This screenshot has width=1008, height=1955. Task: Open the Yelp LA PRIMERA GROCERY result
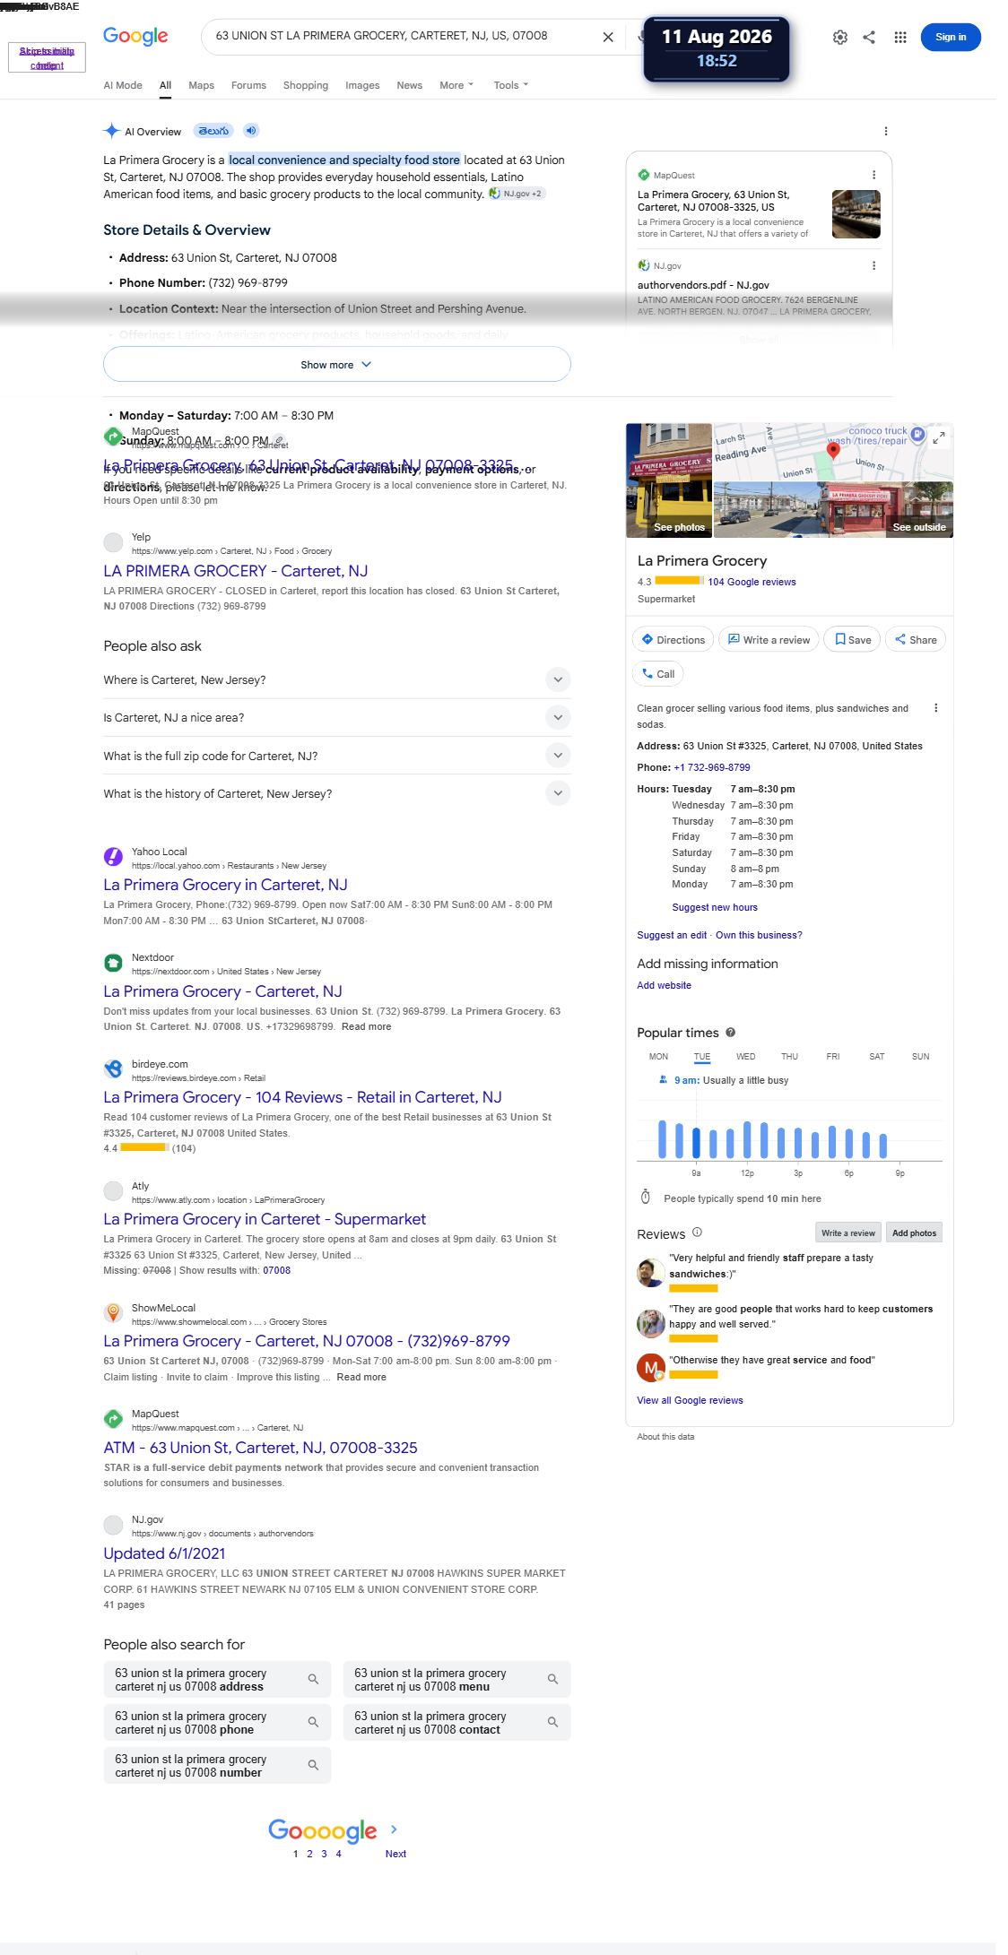click(235, 571)
